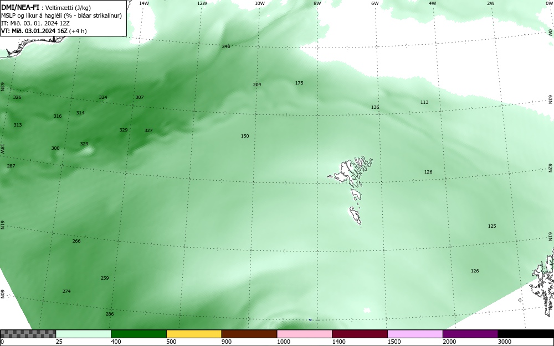Click the map value "316"
The width and height of the screenshot is (554, 346).
pyautogui.click(x=57, y=116)
